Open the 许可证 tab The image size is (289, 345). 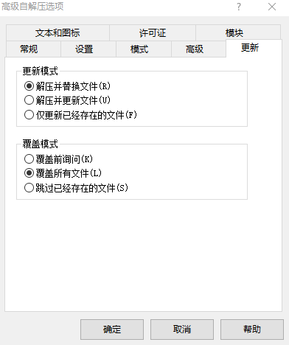(x=153, y=32)
